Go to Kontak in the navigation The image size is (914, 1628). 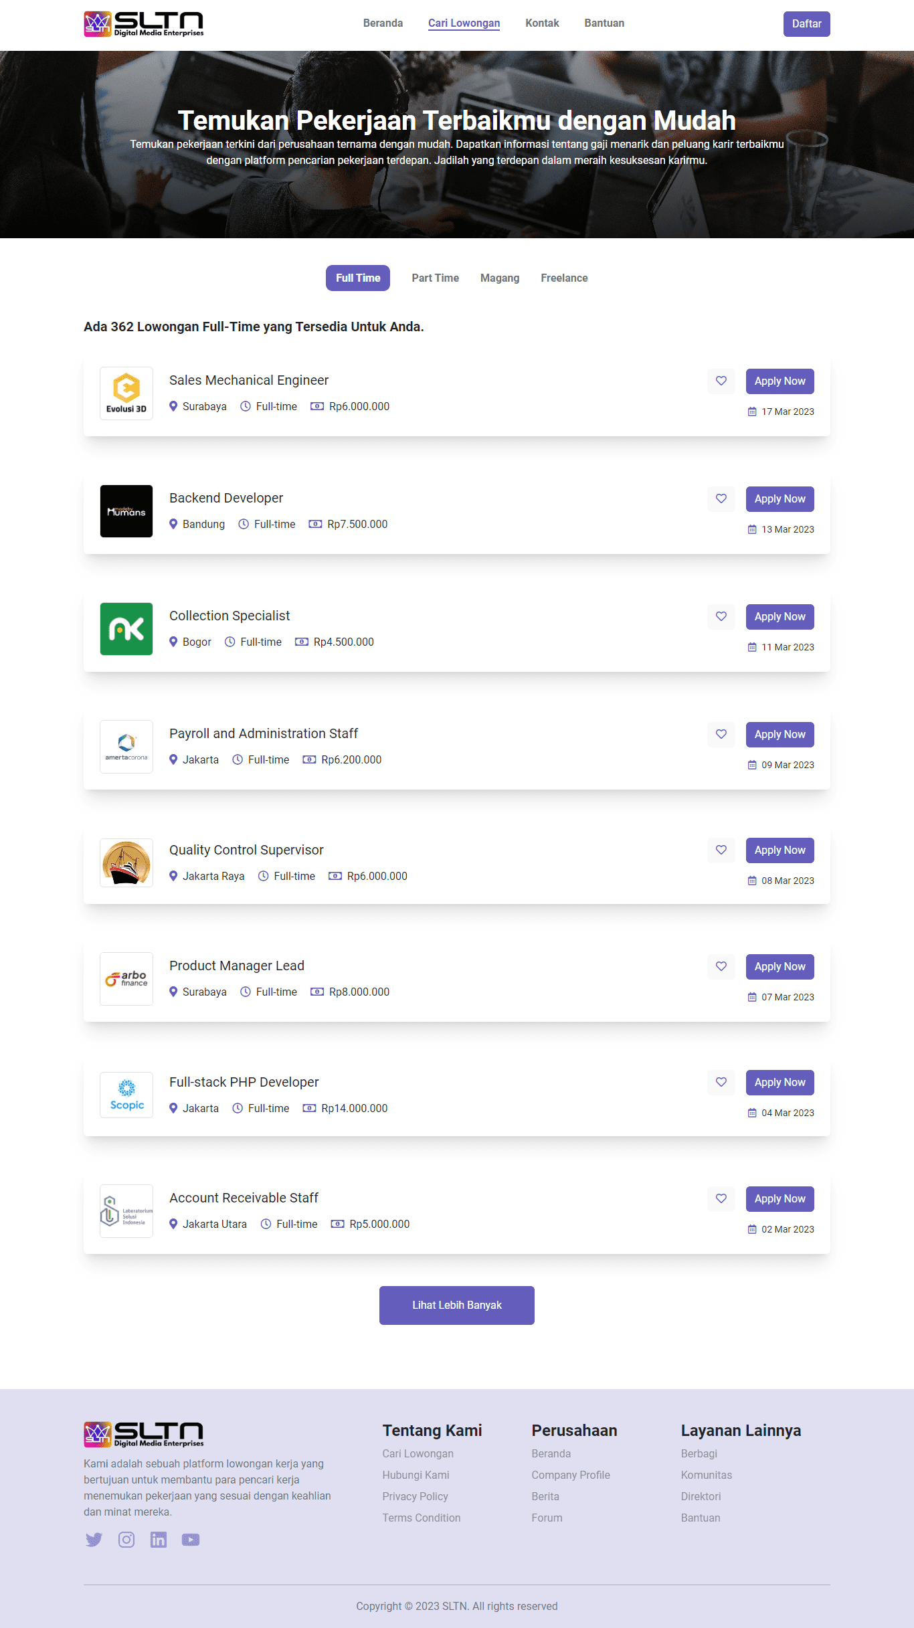(542, 23)
